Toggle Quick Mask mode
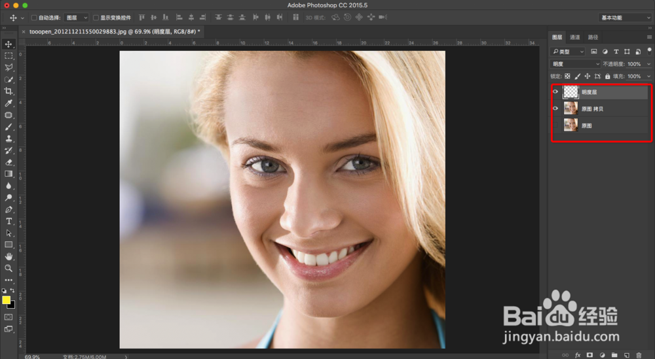This screenshot has width=655, height=359. pos(9,317)
